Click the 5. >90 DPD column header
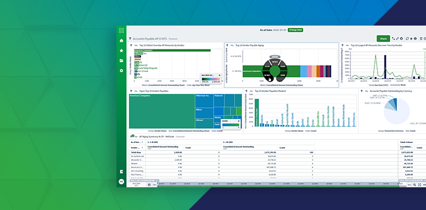This screenshot has width=426, height=210. click(x=228, y=142)
